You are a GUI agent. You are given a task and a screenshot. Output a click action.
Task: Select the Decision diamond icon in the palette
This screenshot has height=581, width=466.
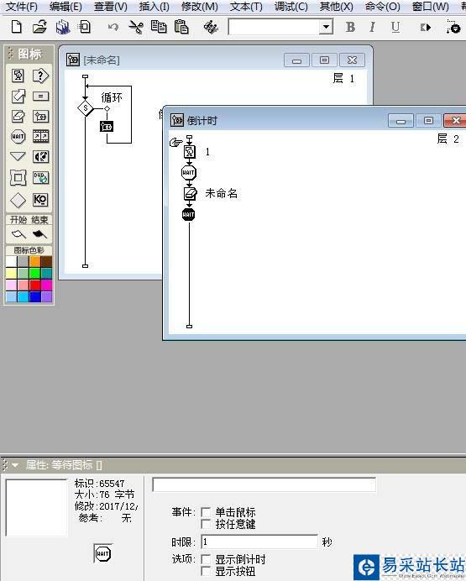(x=18, y=200)
